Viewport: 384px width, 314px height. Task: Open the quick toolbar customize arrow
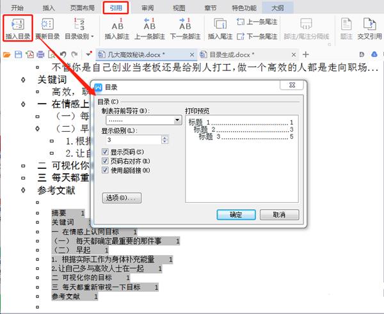click(x=88, y=54)
